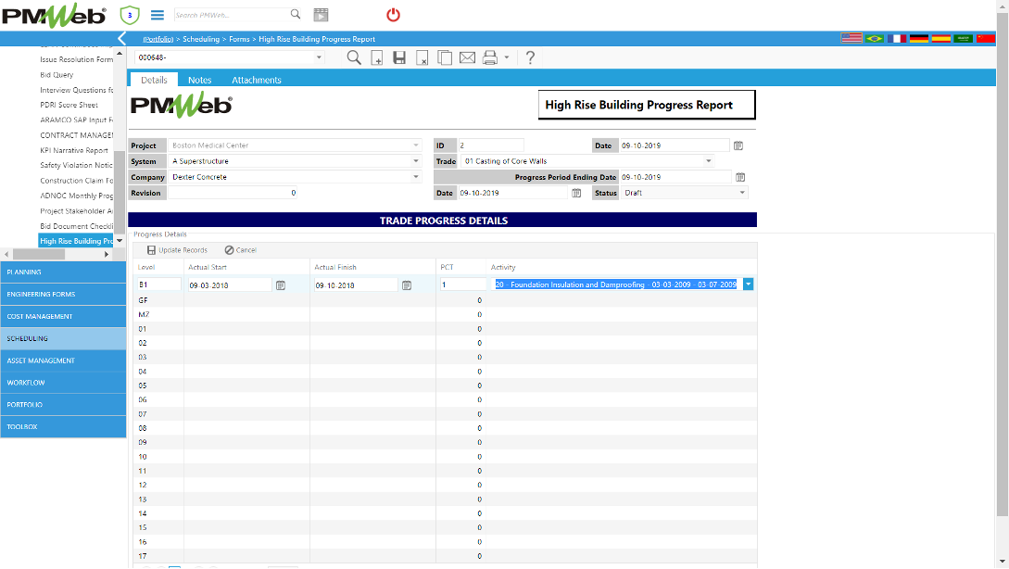Print the form printer icon

click(490, 58)
